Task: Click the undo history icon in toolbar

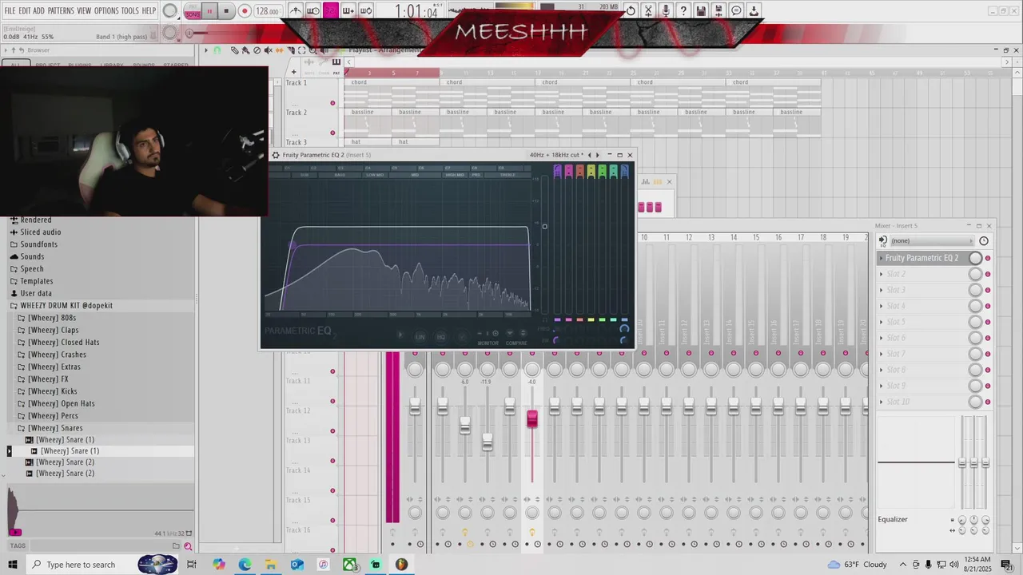Action: pos(631,10)
